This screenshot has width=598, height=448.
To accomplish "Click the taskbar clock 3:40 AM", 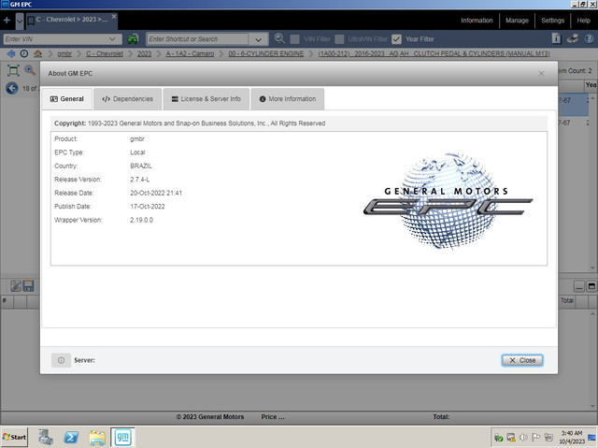I will [x=572, y=438].
